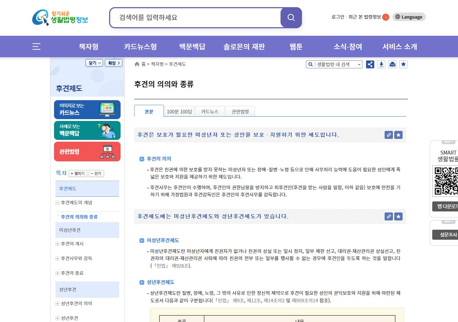Star icon beside 후견제도에는 heading bar
This screenshot has width=458, height=322.
[399, 216]
